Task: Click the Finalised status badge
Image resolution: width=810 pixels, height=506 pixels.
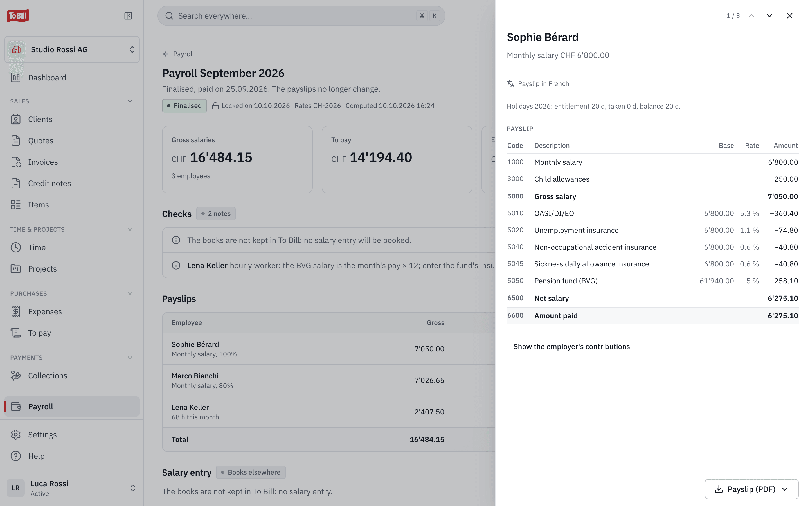Action: coord(184,106)
